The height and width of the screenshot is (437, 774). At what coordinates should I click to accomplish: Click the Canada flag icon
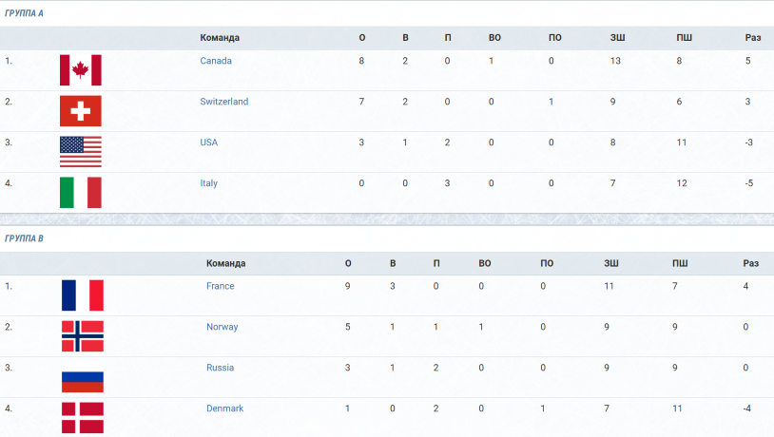(x=81, y=70)
